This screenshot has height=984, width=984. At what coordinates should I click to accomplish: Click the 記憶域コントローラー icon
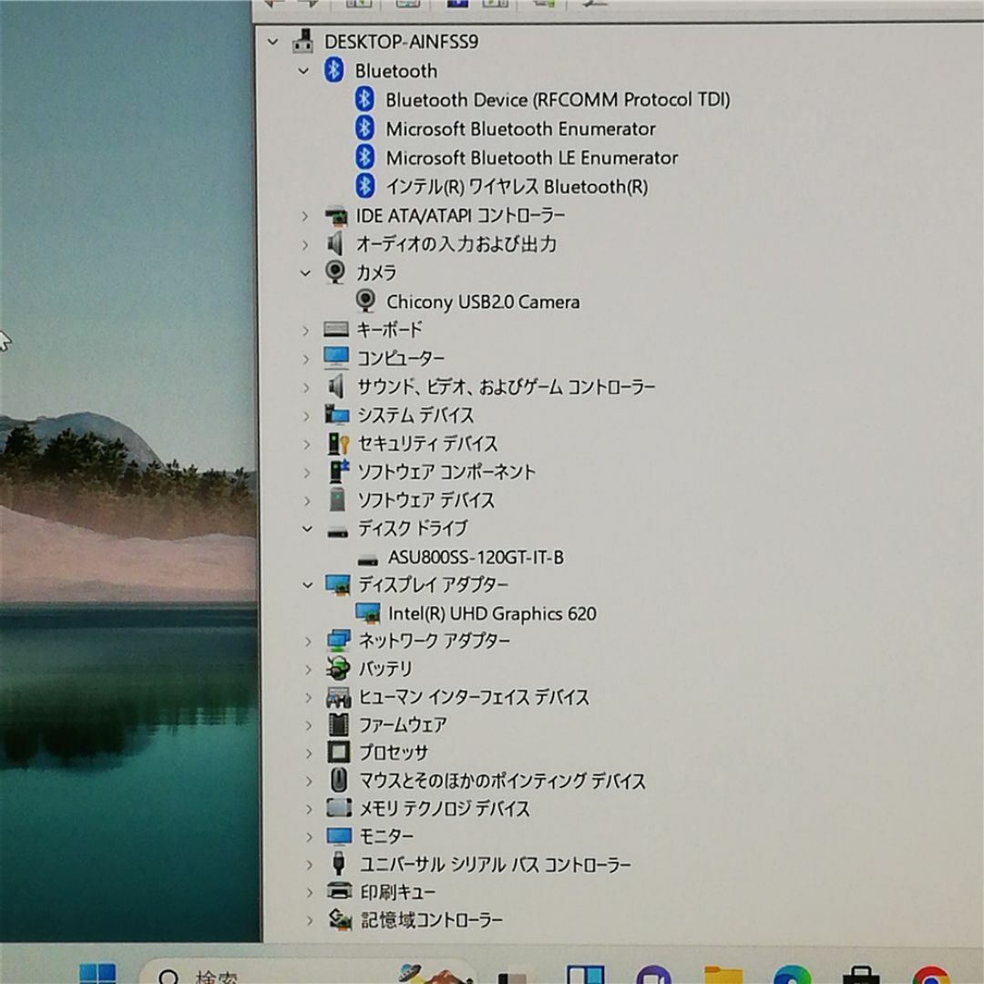tap(340, 919)
